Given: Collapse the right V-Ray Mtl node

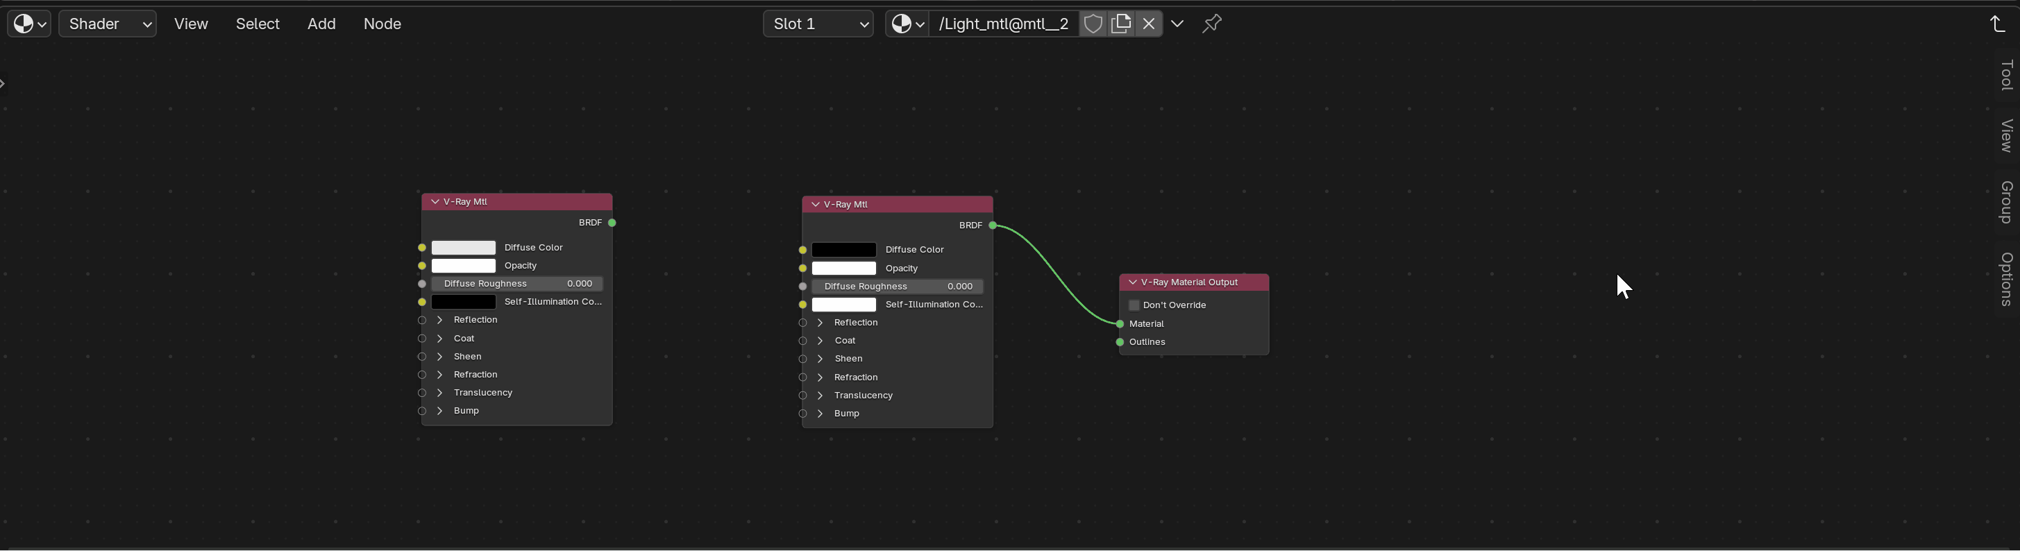Looking at the screenshot, I should click(x=816, y=205).
